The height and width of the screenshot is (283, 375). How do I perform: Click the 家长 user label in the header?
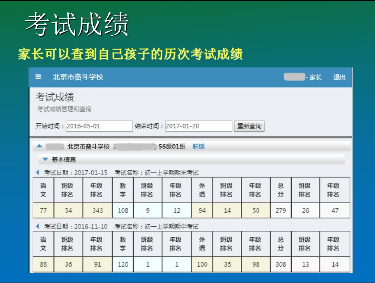point(315,77)
